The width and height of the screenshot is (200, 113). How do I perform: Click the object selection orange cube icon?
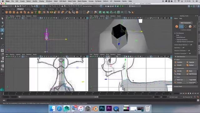[x=177, y=26]
